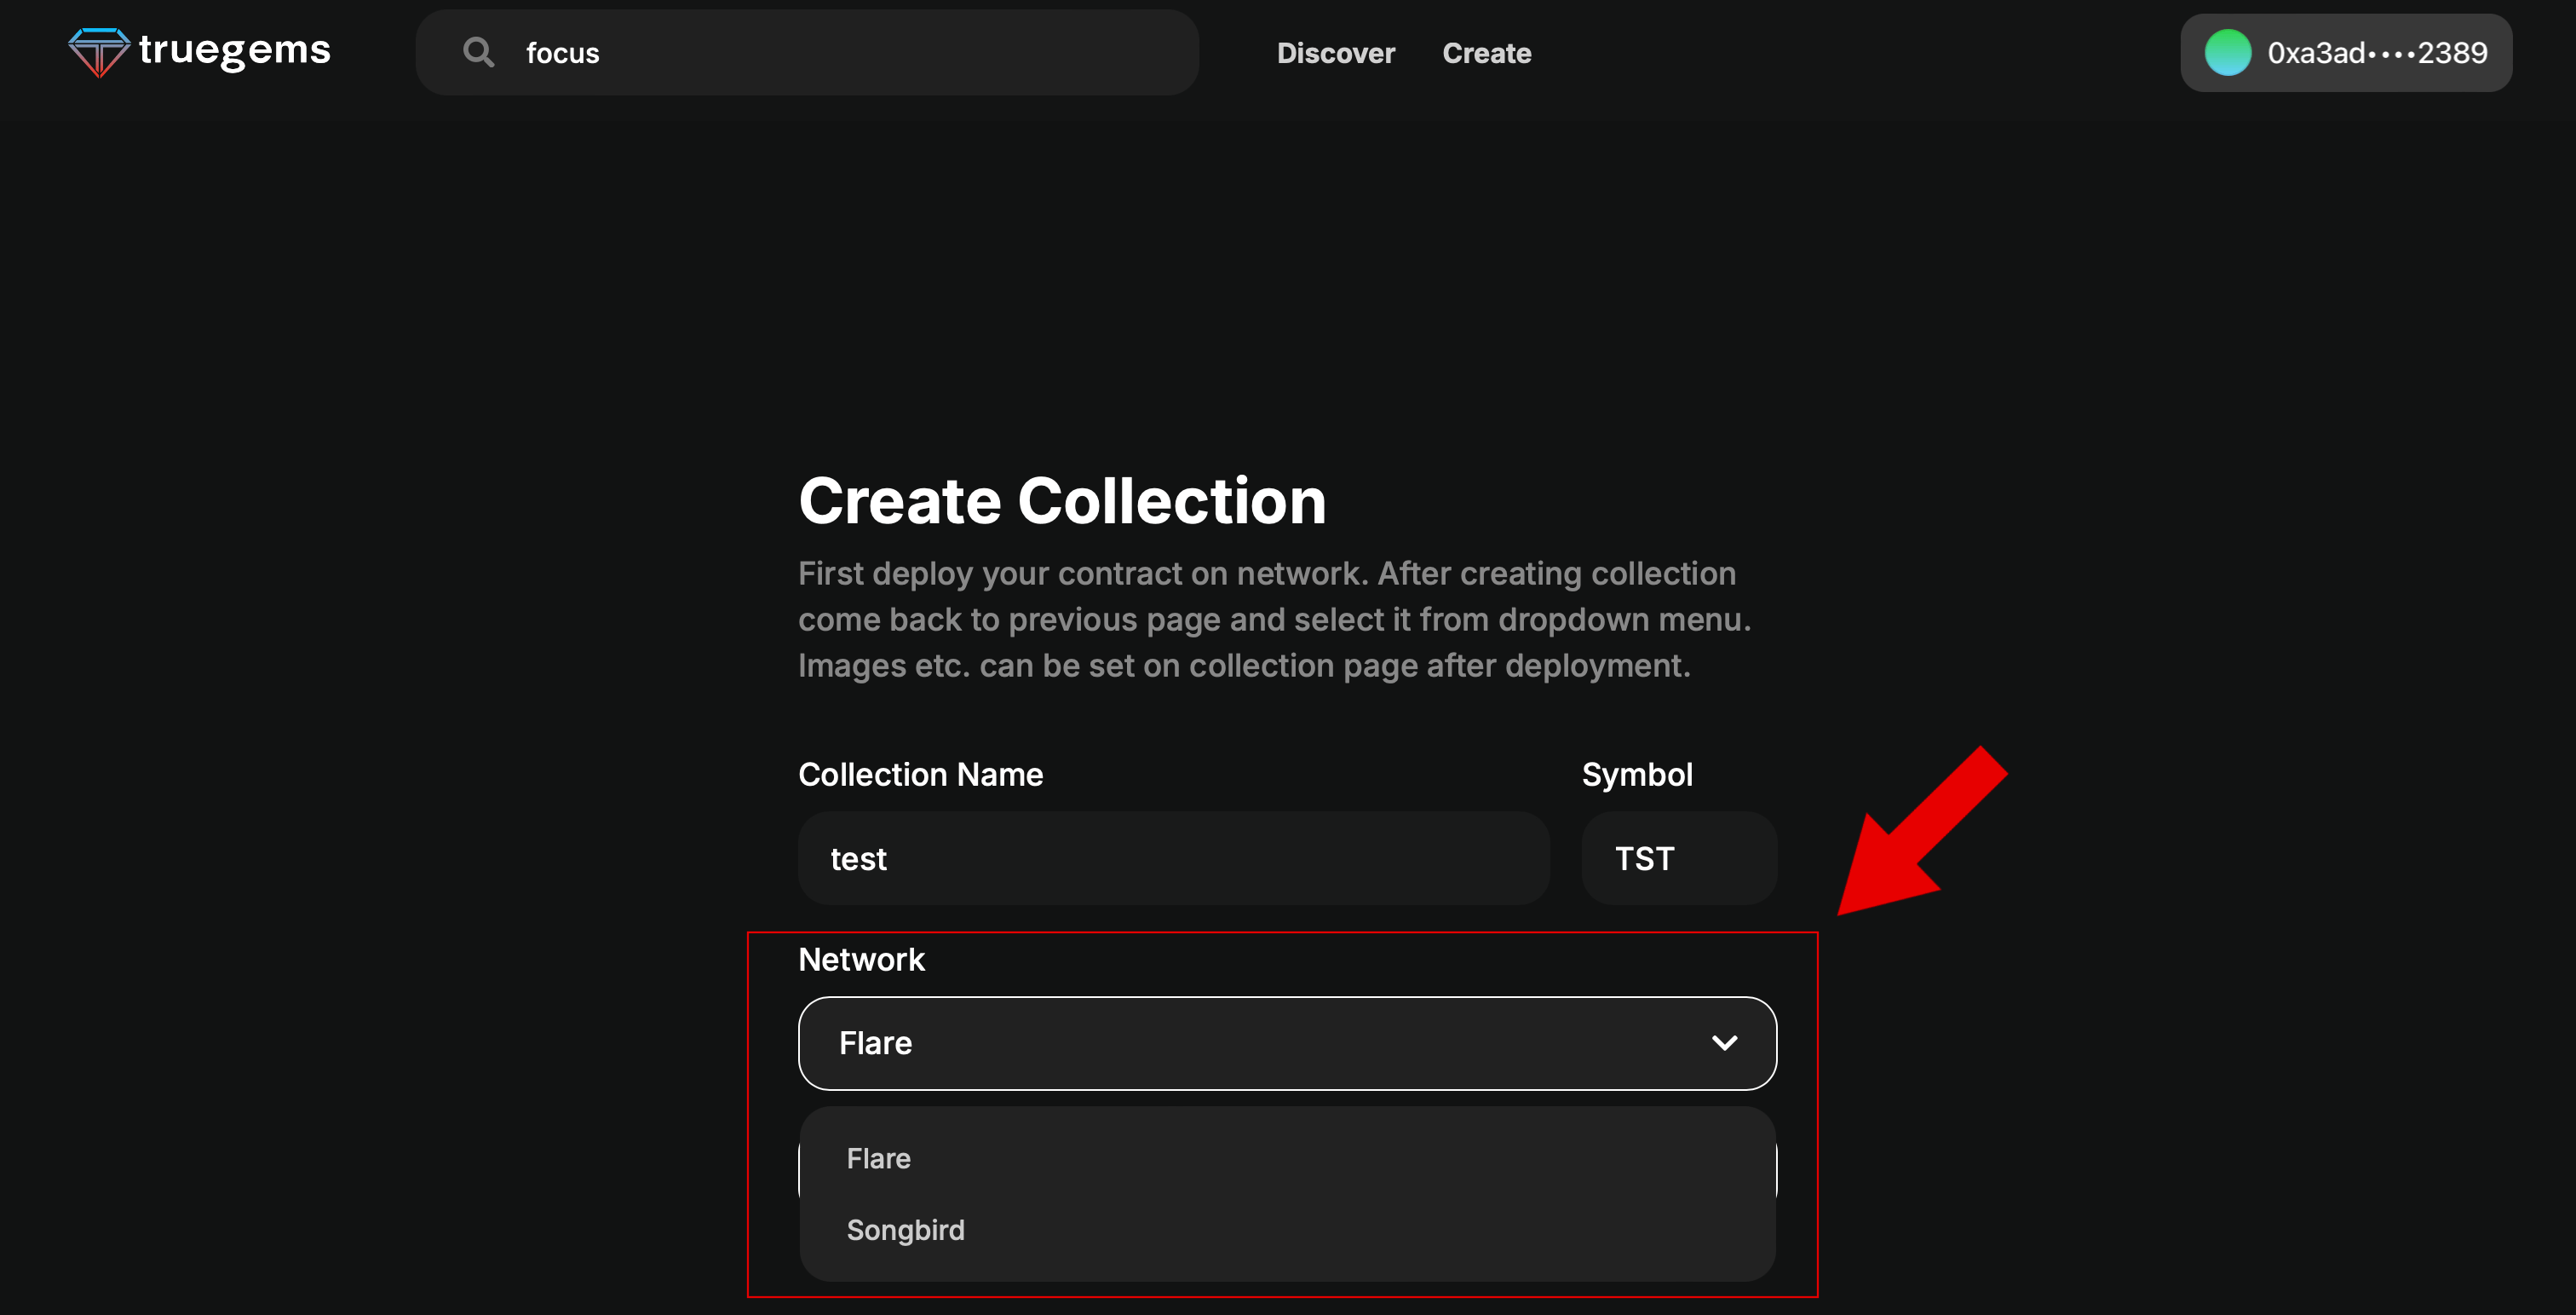Click the truegems diamond logo icon

coord(98,52)
